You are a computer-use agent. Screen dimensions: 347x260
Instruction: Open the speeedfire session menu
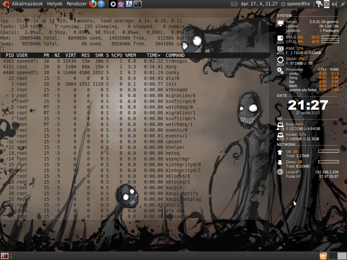(x=295, y=4)
